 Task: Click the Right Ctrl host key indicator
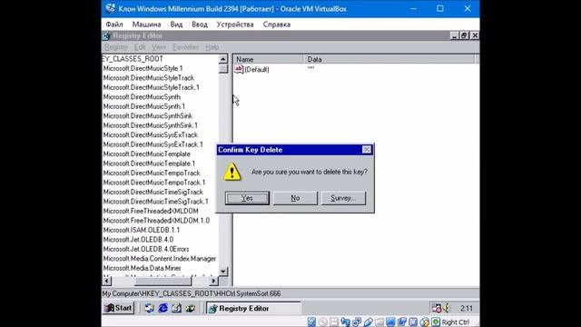coord(456,322)
